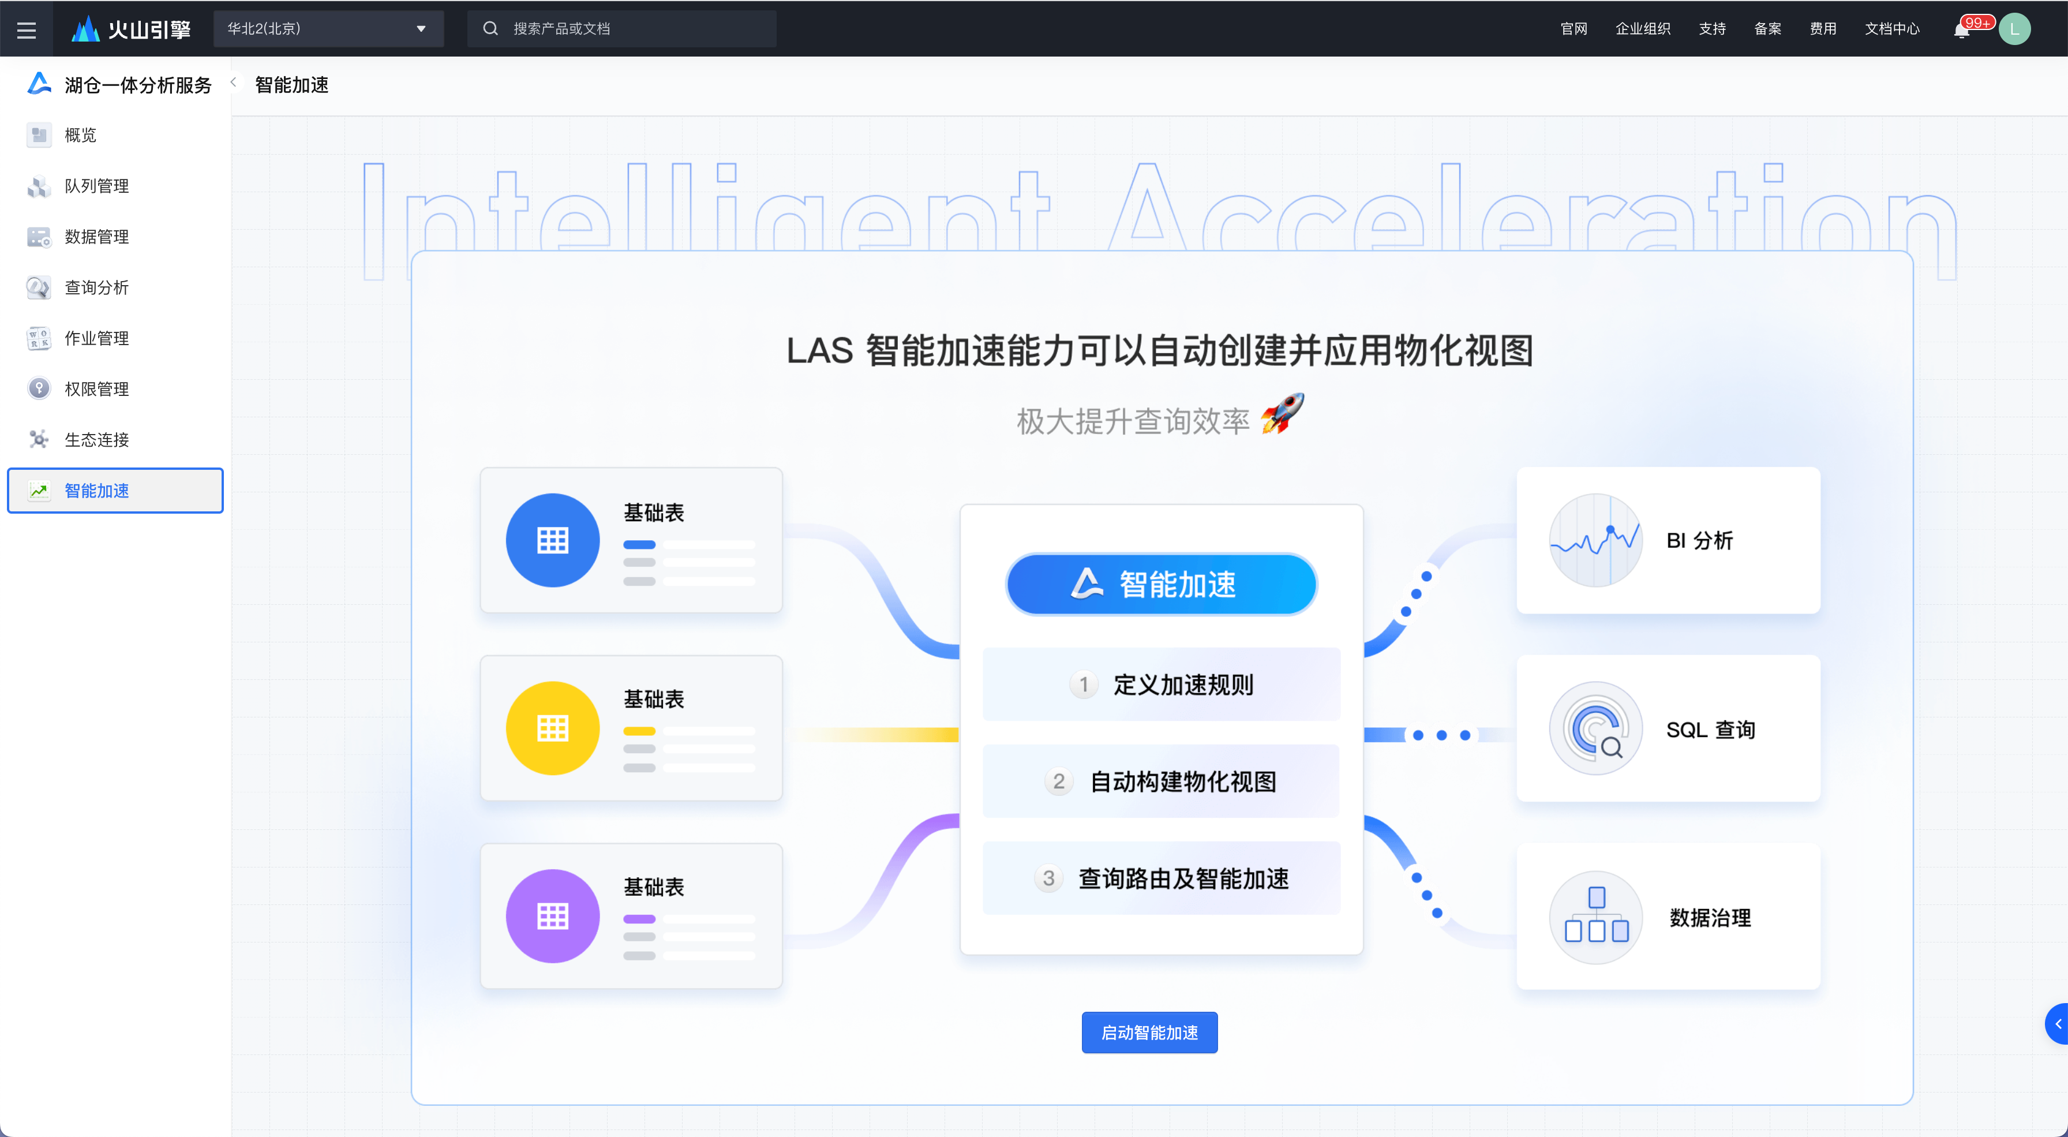Collapse the sidebar with the chevron
Viewport: 2068px width, 1137px height.
coord(233,82)
